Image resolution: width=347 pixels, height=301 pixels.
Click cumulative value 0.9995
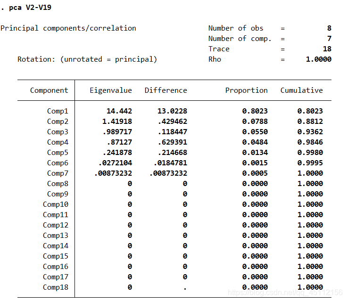point(310,163)
